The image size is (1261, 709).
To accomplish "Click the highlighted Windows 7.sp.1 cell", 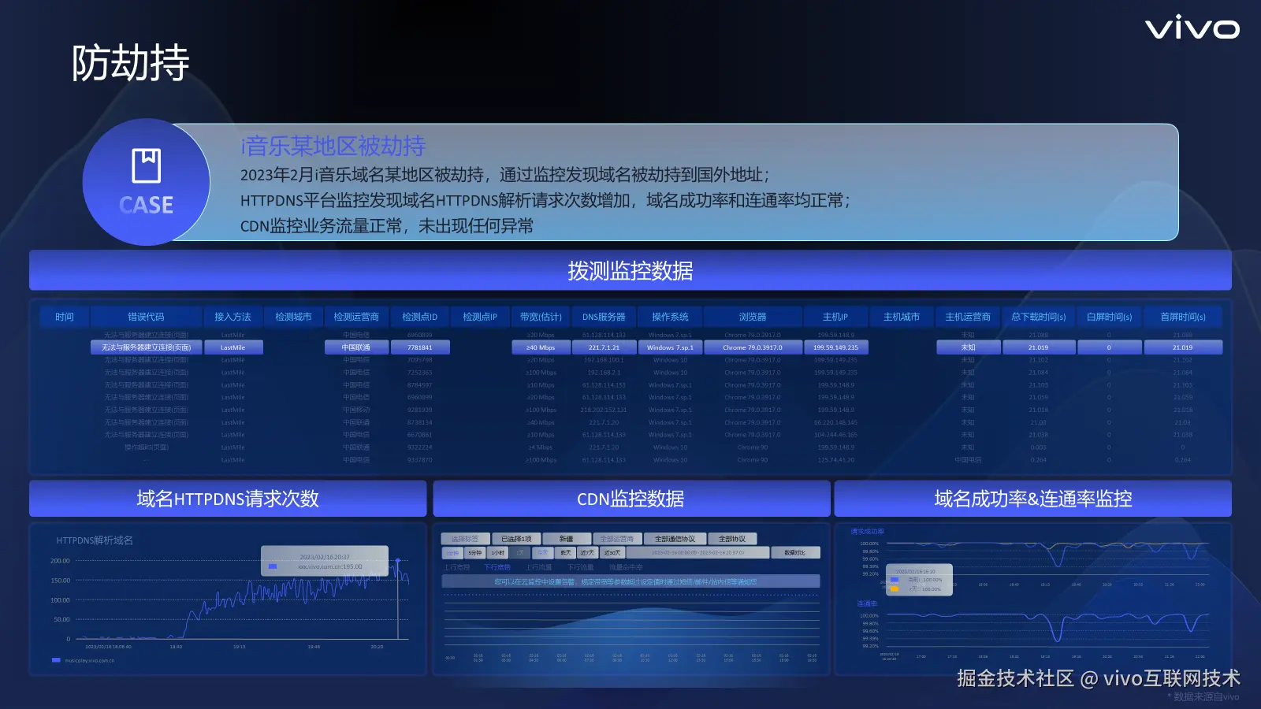I will (x=670, y=347).
